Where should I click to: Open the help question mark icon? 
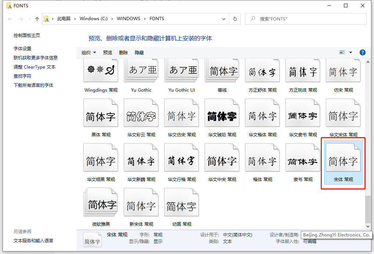tap(362, 52)
